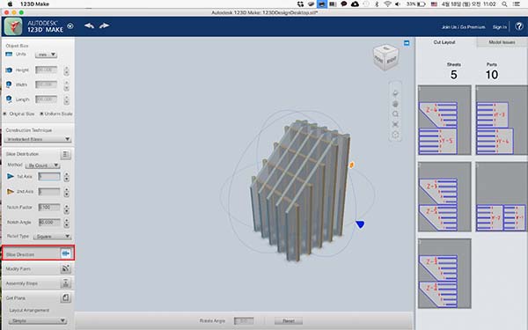Click the Width dimension icon
Screen dimensions: 528x330
(9, 84)
